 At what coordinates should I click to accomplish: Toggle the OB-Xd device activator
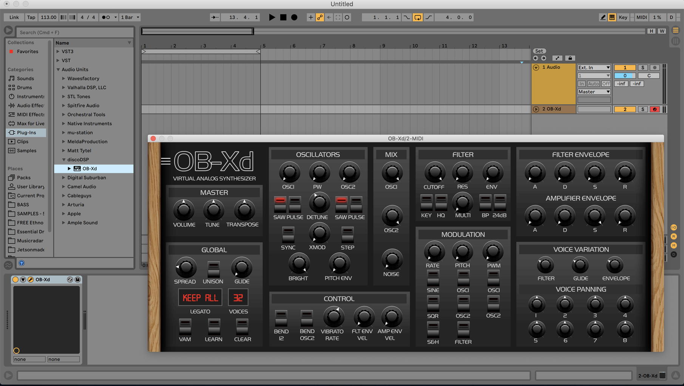[x=15, y=279]
